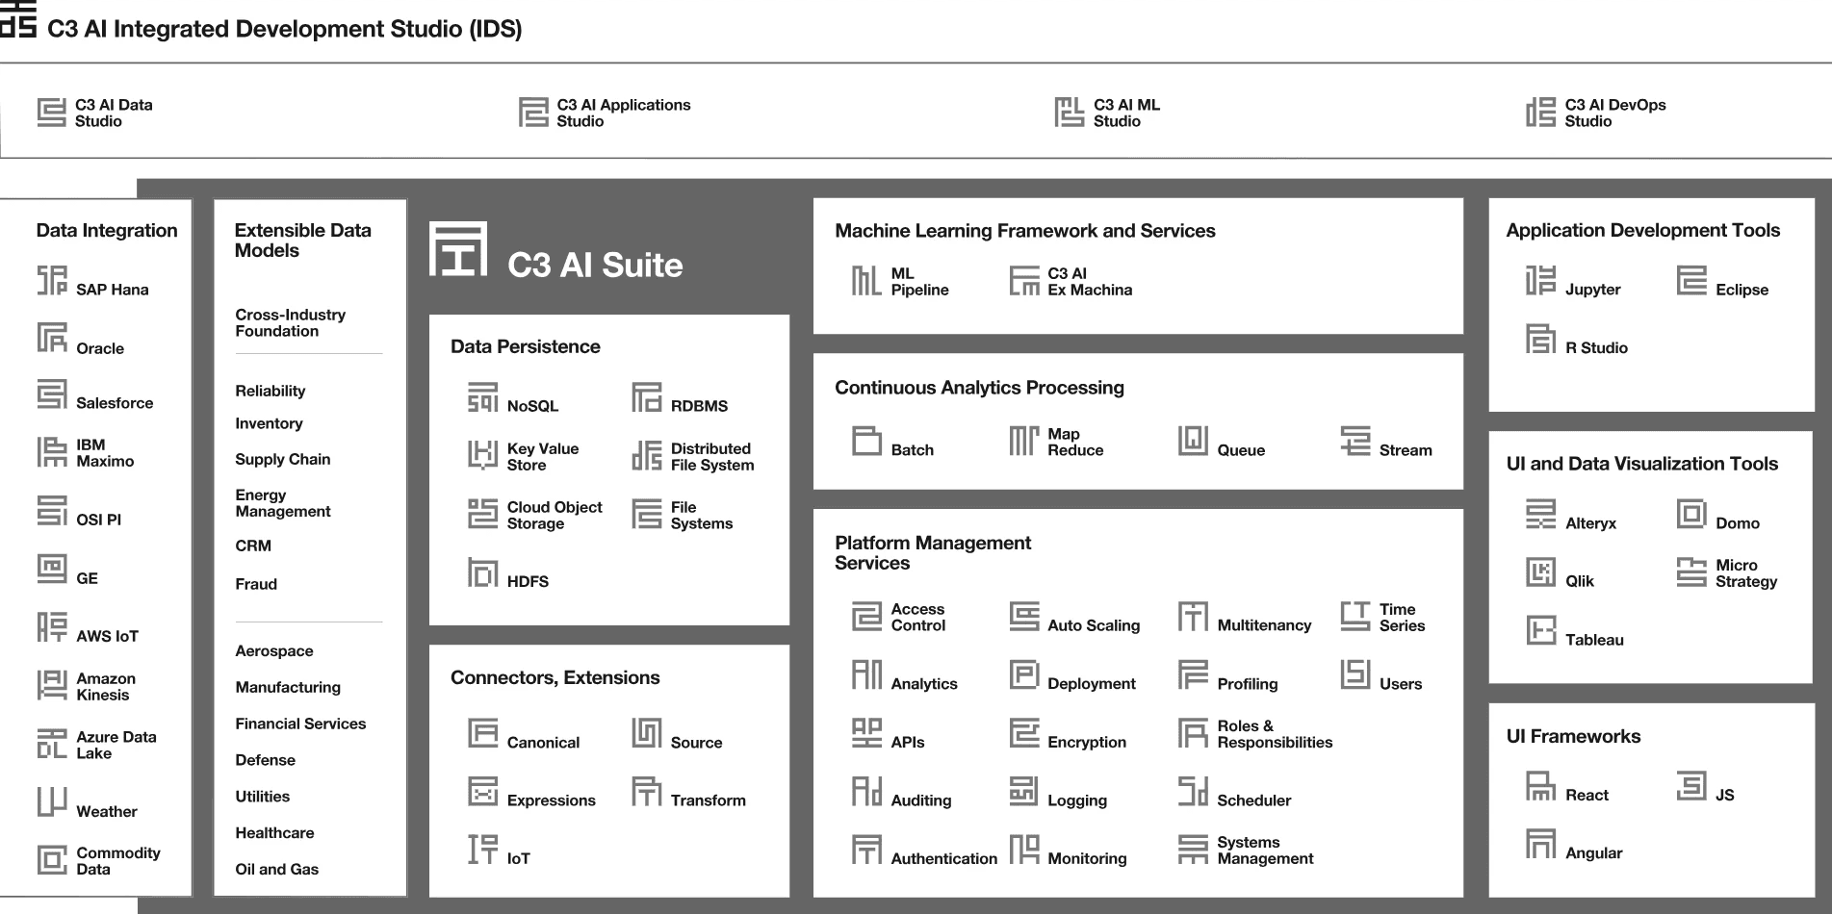This screenshot has width=1832, height=914.
Task: Click the Eclipse icon
Action: [x=1691, y=281]
